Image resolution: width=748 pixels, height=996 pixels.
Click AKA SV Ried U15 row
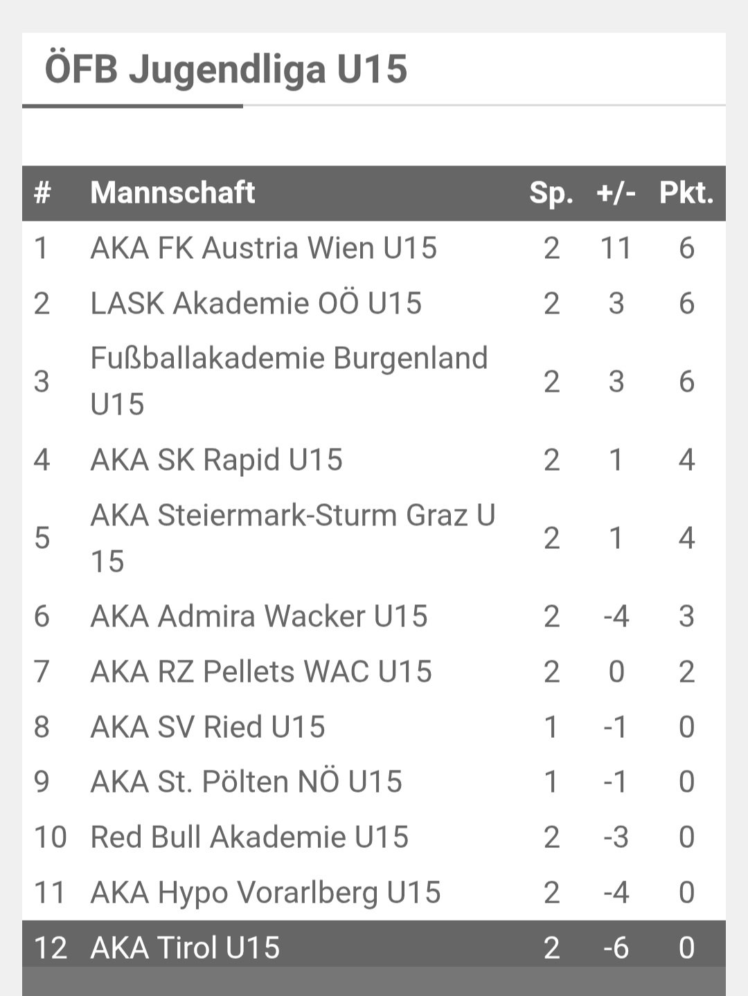374,727
